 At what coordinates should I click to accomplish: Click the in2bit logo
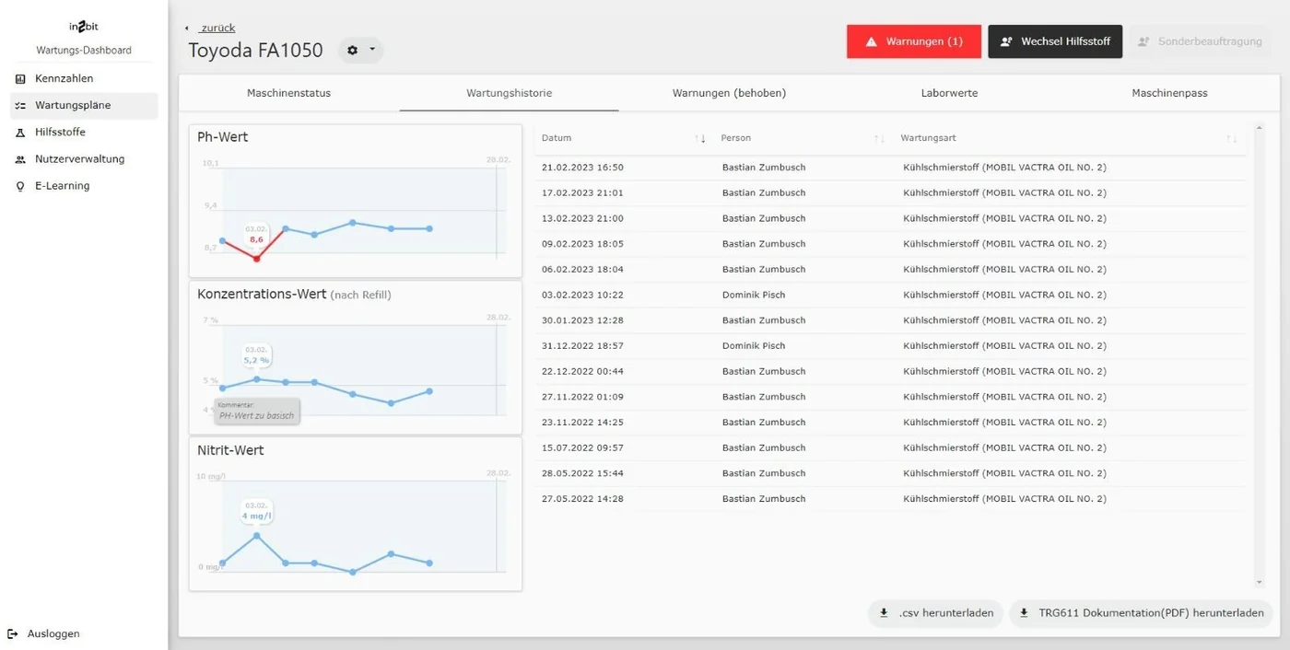(x=84, y=28)
